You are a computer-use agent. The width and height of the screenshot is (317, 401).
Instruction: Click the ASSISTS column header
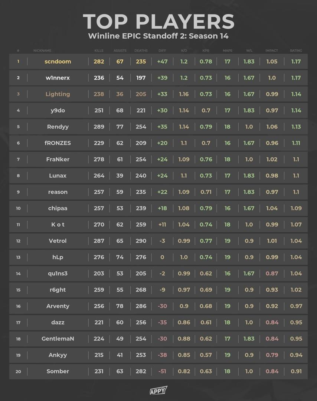120,50
